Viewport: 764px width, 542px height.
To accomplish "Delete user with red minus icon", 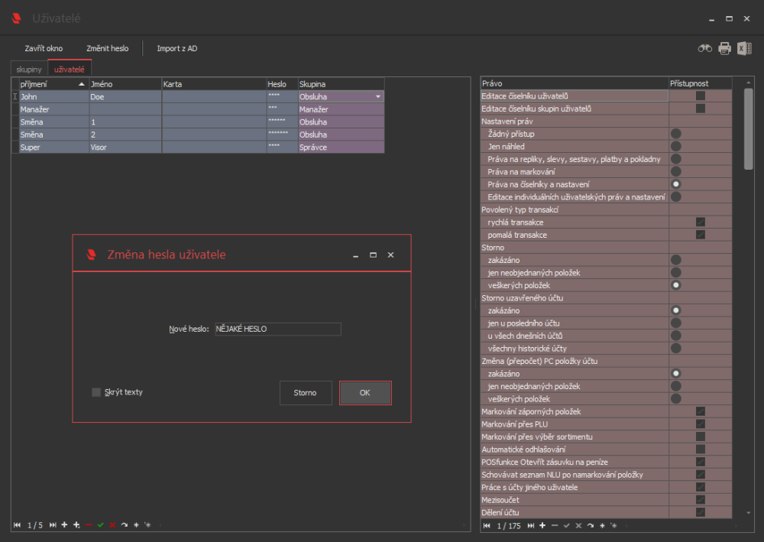I will (x=89, y=525).
